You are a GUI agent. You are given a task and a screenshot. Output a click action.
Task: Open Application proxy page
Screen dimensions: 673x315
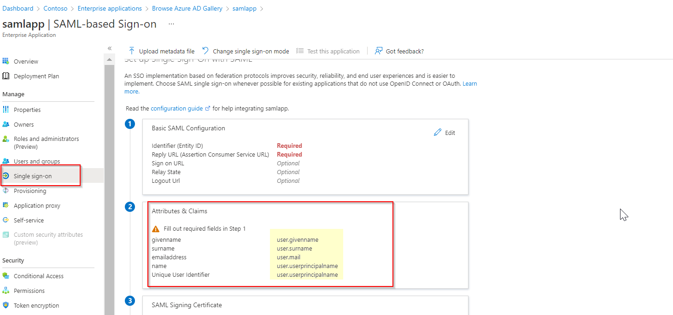click(x=37, y=205)
